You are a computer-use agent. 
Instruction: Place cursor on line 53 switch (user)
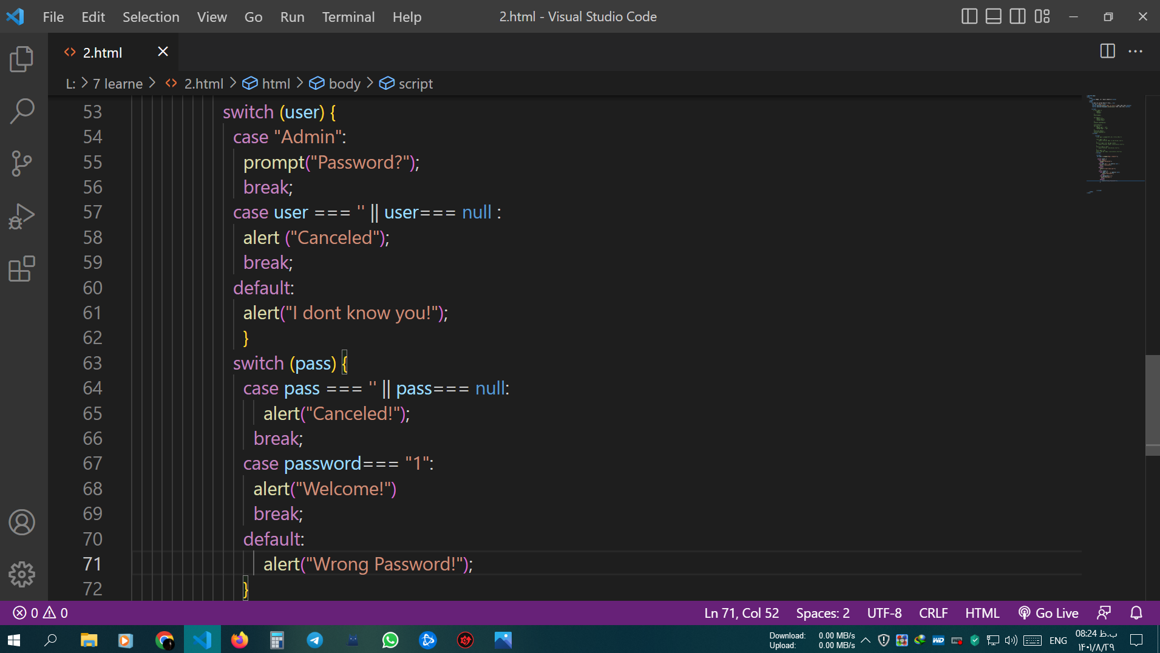(x=279, y=112)
